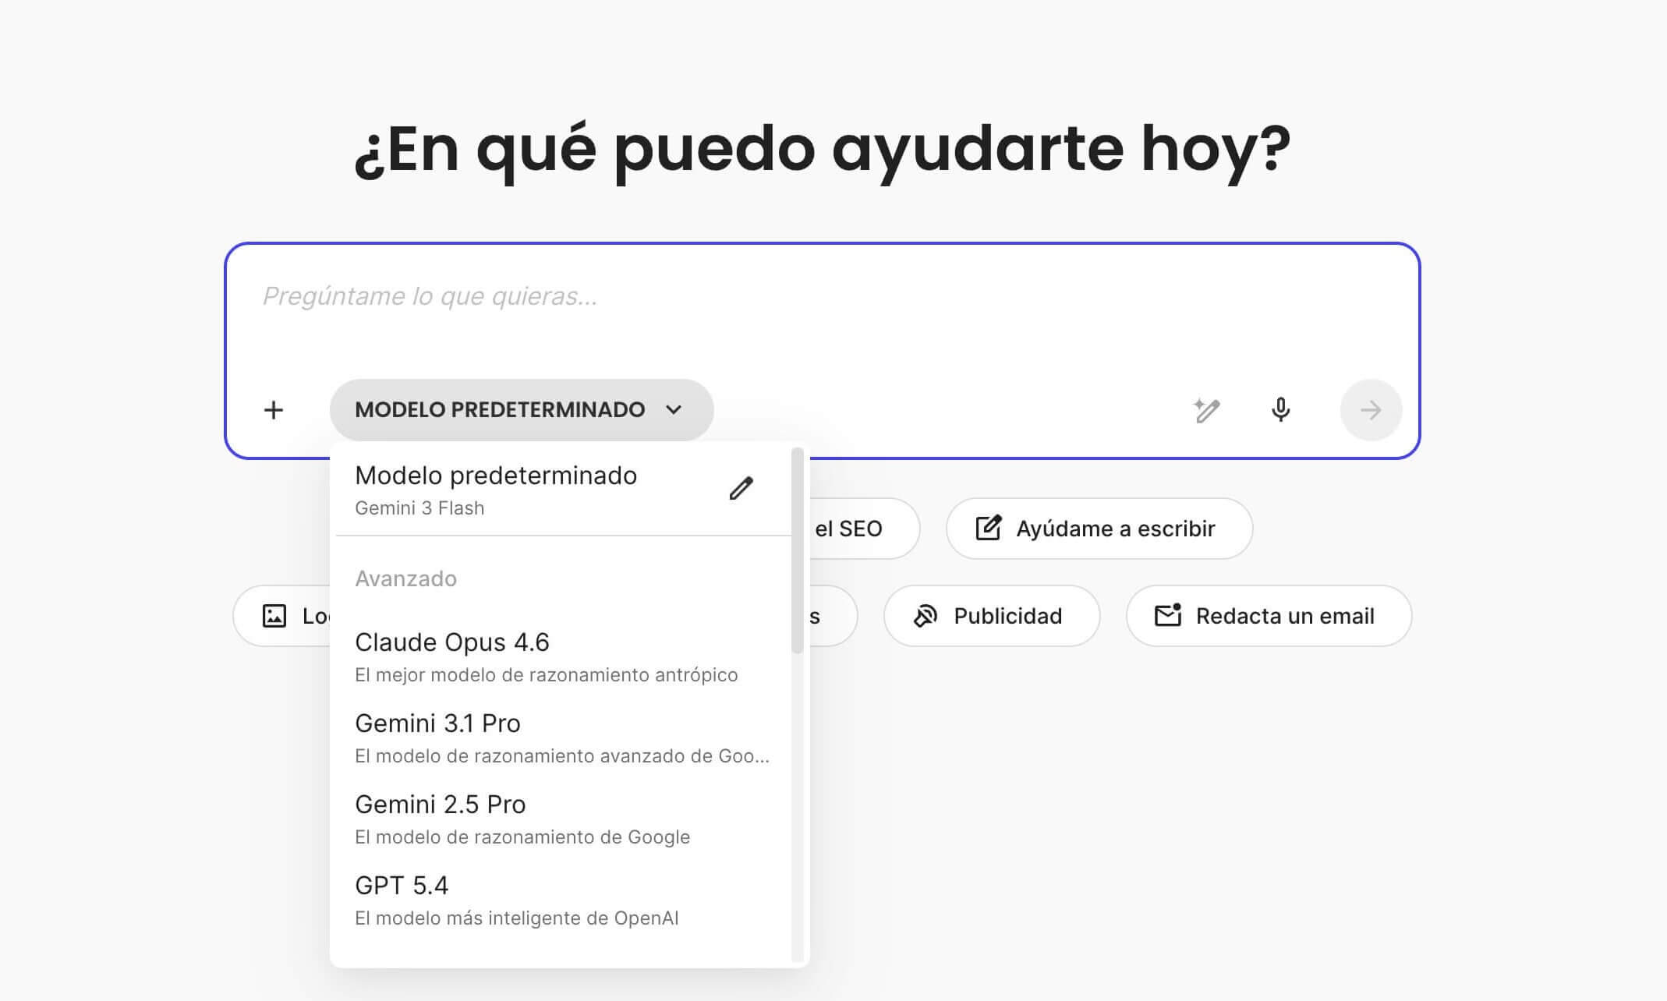The width and height of the screenshot is (1667, 1001).
Task: Edit the default model with pencil icon
Action: point(741,489)
